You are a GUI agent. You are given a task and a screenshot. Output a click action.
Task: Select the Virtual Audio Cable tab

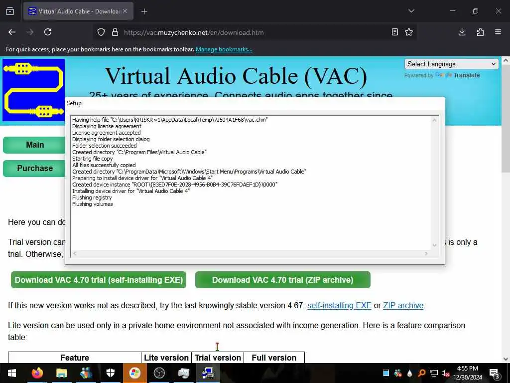[78, 11]
